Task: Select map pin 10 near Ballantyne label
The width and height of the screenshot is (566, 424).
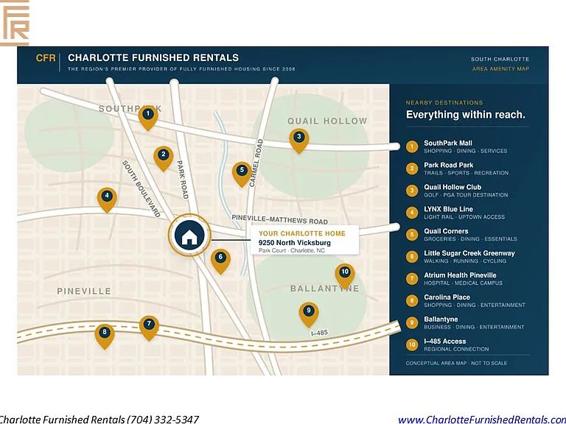Action: 345,276
